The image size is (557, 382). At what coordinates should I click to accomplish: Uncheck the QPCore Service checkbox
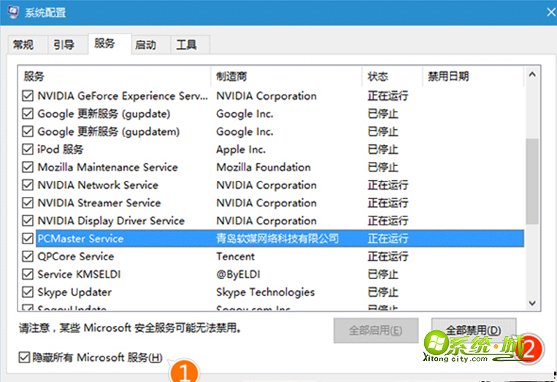(28, 256)
